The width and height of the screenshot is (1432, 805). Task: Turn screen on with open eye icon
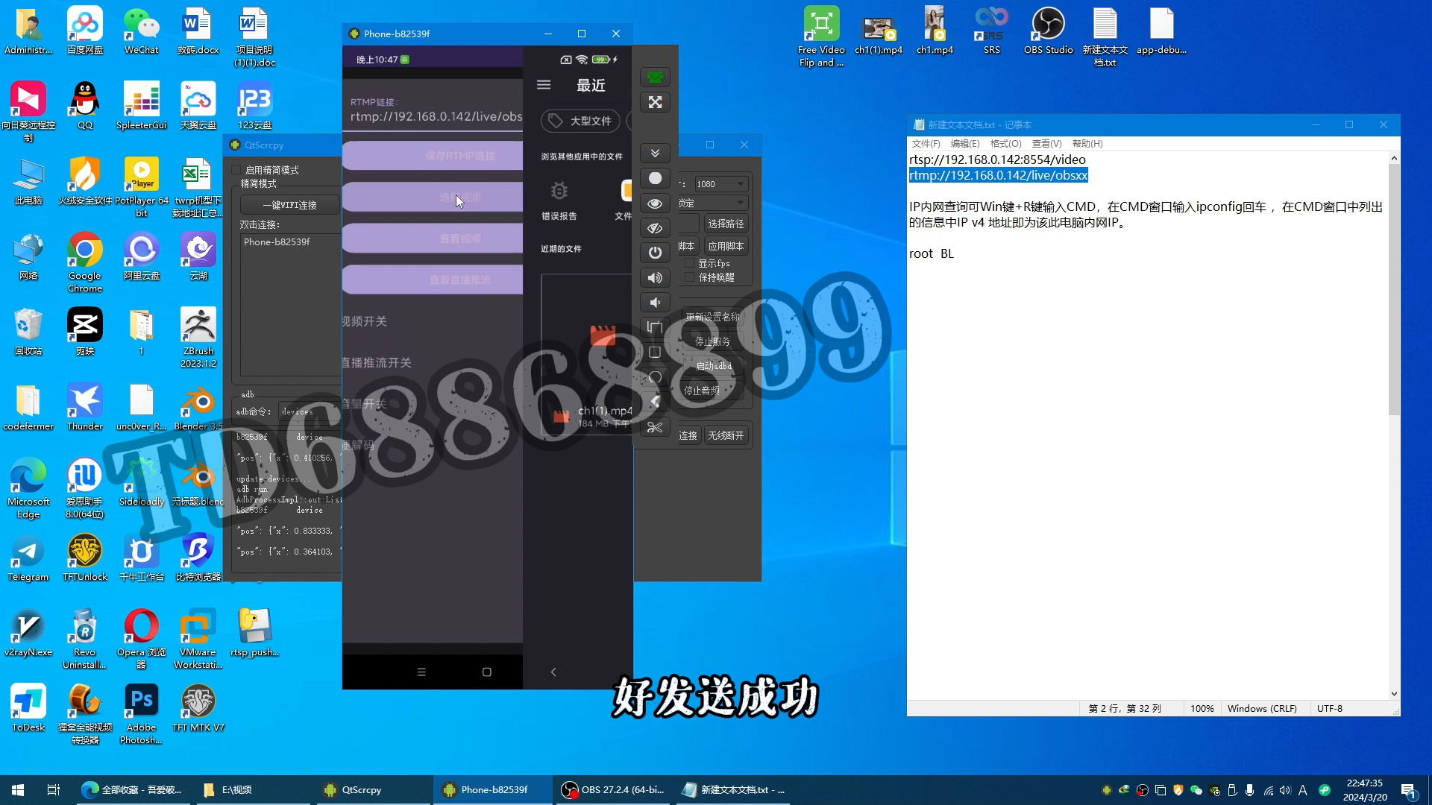tap(655, 203)
